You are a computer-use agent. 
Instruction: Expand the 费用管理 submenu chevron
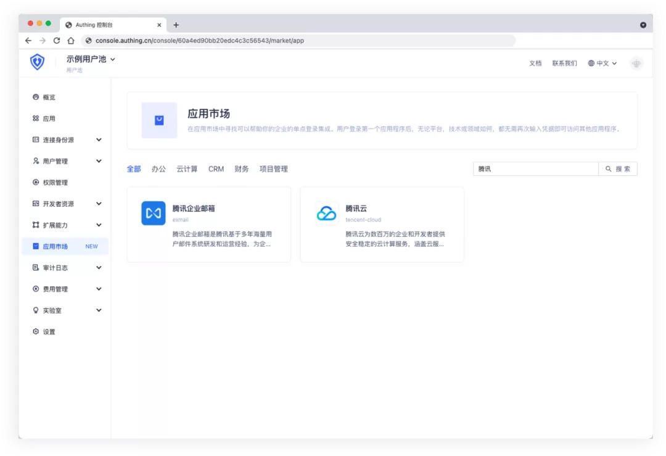(99, 289)
